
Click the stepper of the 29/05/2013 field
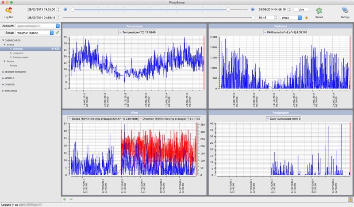point(59,9)
